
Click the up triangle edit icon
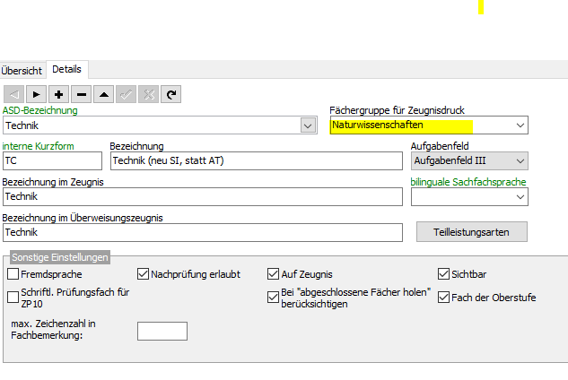[x=104, y=93]
